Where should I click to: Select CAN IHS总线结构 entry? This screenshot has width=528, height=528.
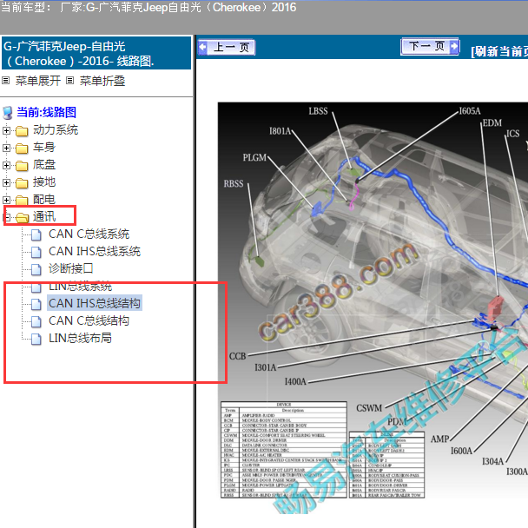tap(95, 303)
